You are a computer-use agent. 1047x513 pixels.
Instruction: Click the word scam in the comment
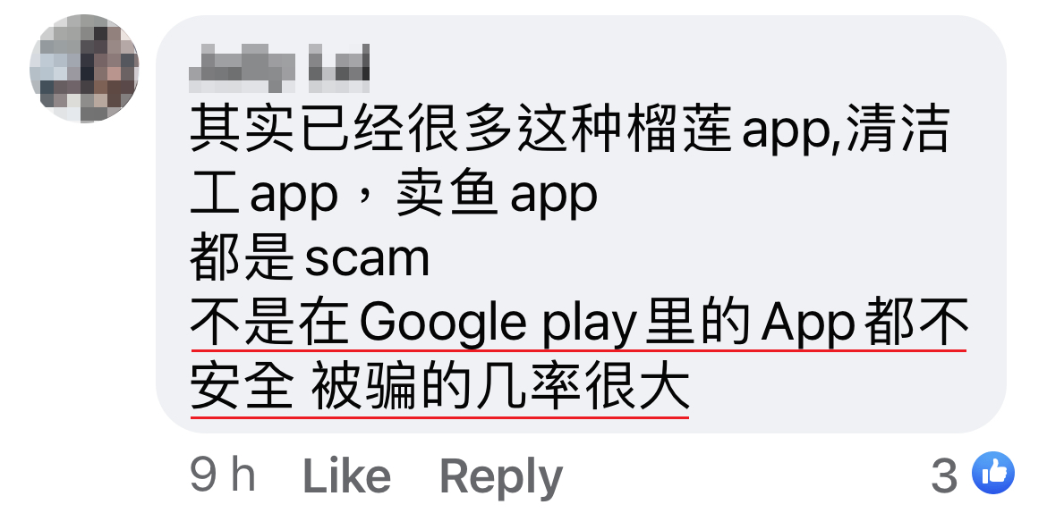367,260
